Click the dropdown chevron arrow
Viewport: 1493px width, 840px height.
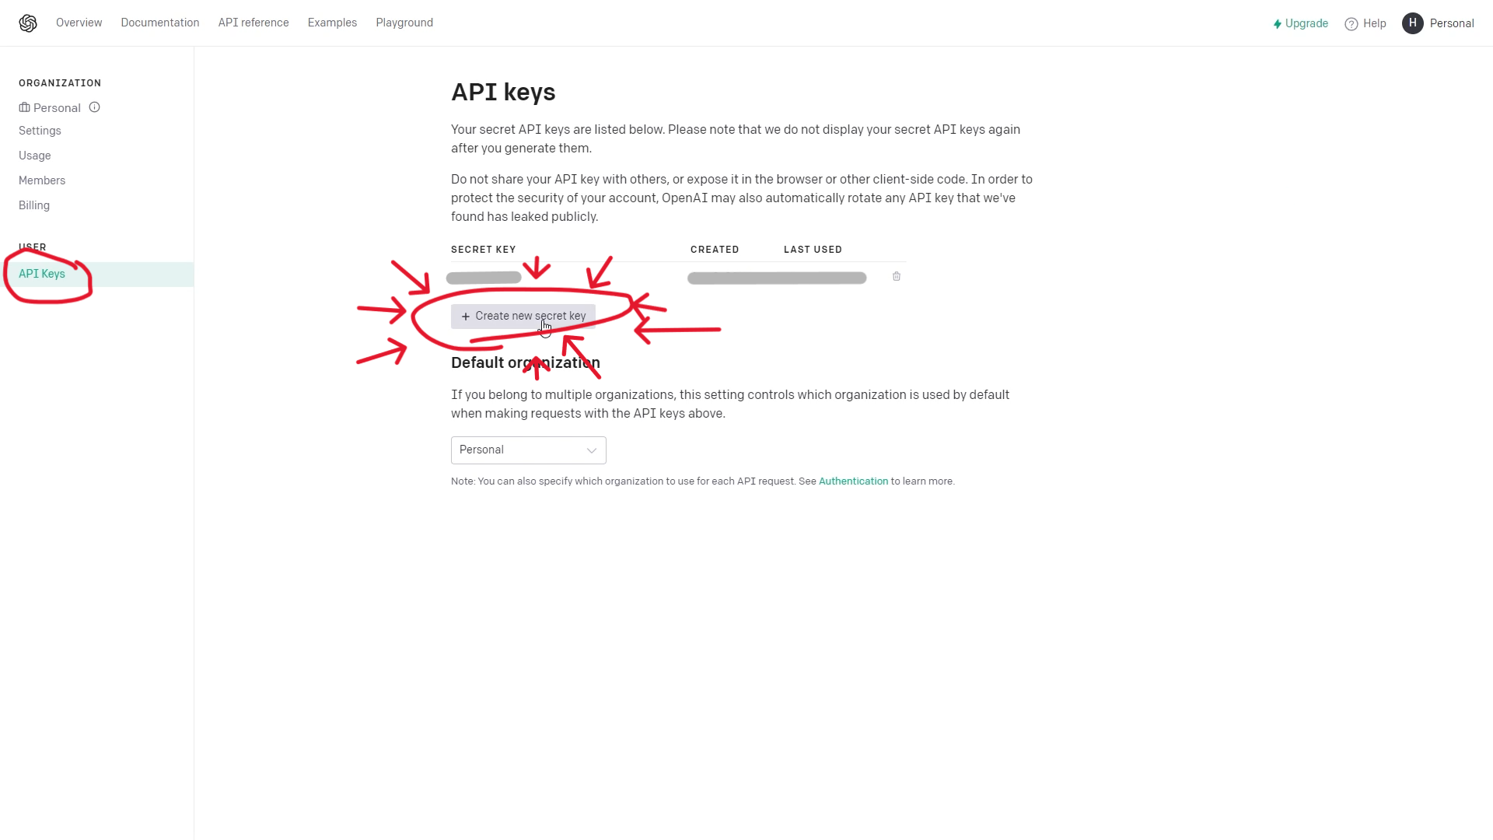click(592, 450)
